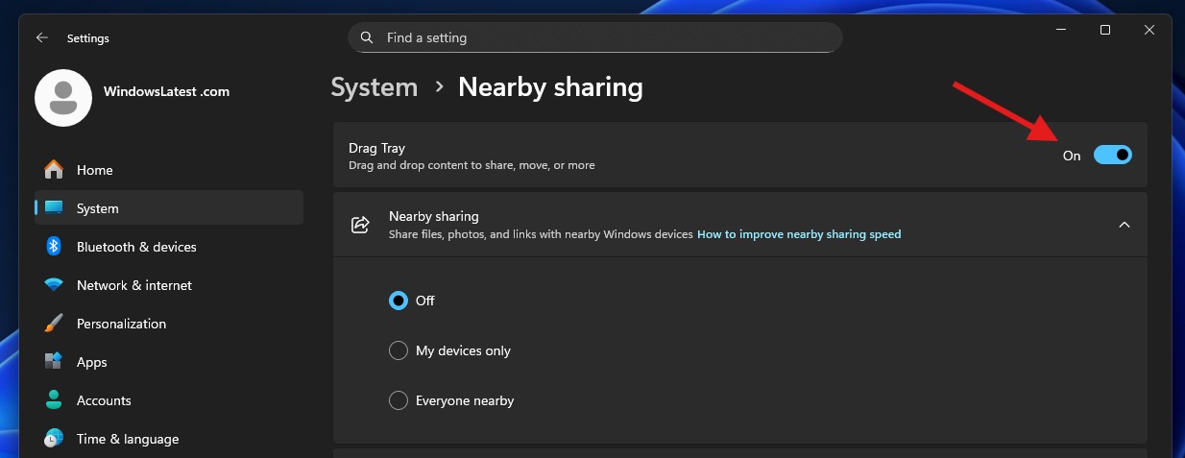Image resolution: width=1185 pixels, height=458 pixels.
Task: Click the Personalization paintbrush icon
Action: pos(54,324)
